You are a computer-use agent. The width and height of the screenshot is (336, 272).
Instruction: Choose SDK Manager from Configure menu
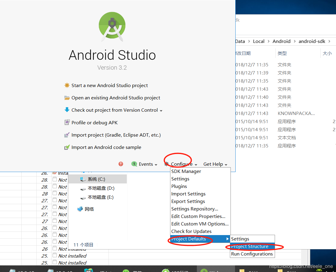(x=200, y=171)
